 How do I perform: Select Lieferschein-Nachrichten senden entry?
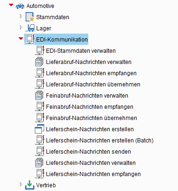[88, 152]
